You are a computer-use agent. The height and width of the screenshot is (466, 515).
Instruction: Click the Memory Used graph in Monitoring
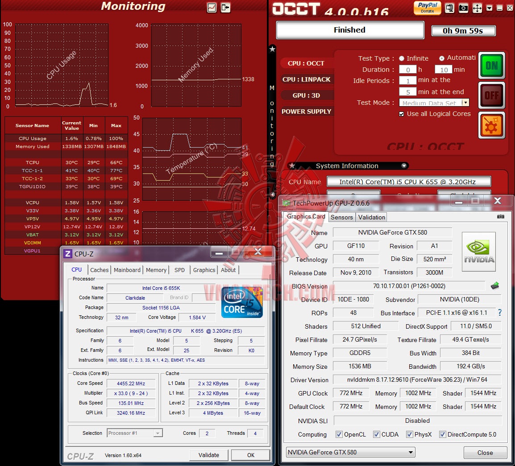[x=196, y=65]
